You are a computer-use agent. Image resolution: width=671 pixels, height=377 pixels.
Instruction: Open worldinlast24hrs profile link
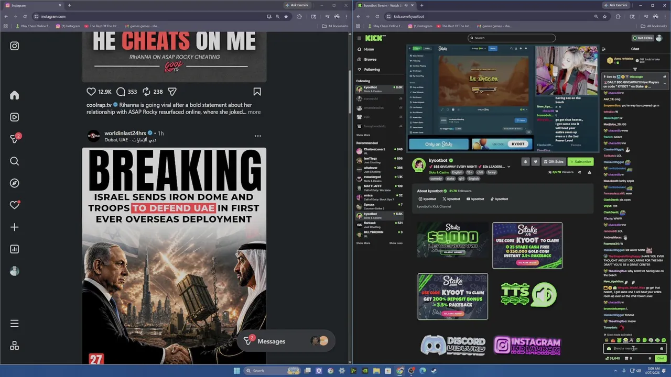[x=125, y=134]
